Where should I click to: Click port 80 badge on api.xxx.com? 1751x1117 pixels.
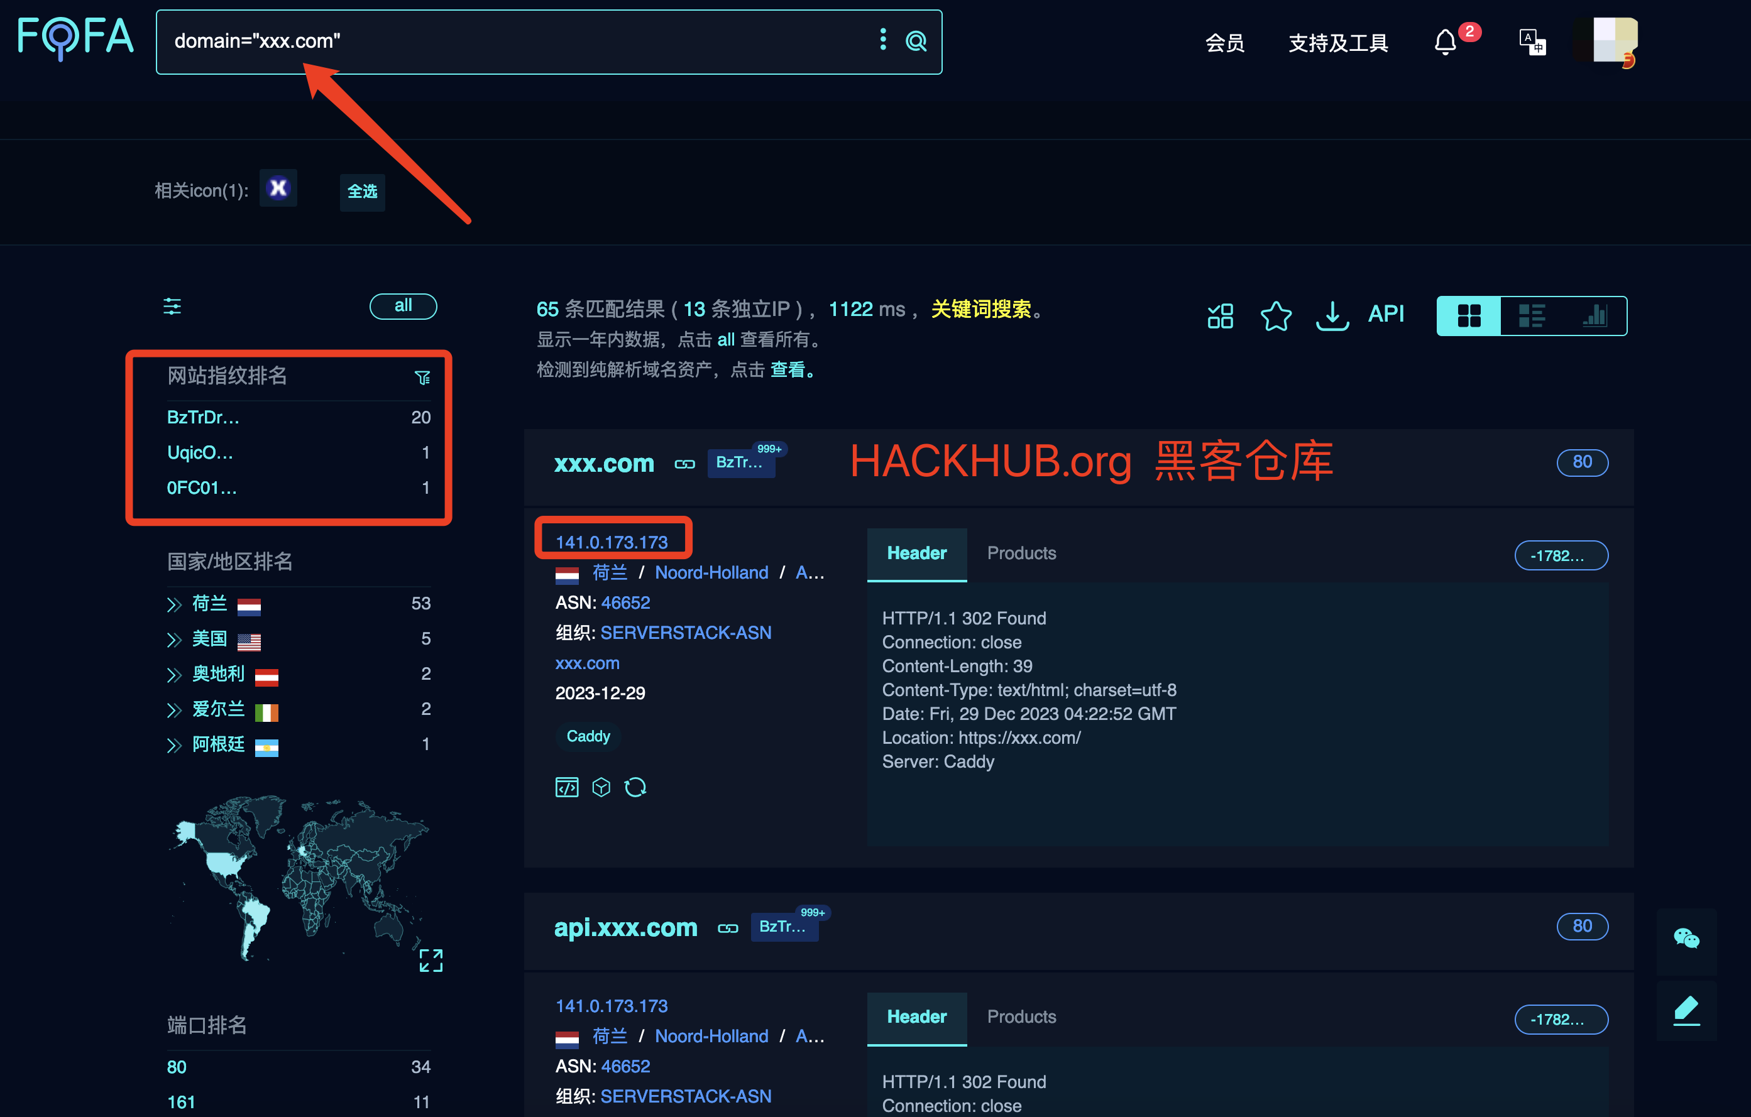click(1581, 926)
